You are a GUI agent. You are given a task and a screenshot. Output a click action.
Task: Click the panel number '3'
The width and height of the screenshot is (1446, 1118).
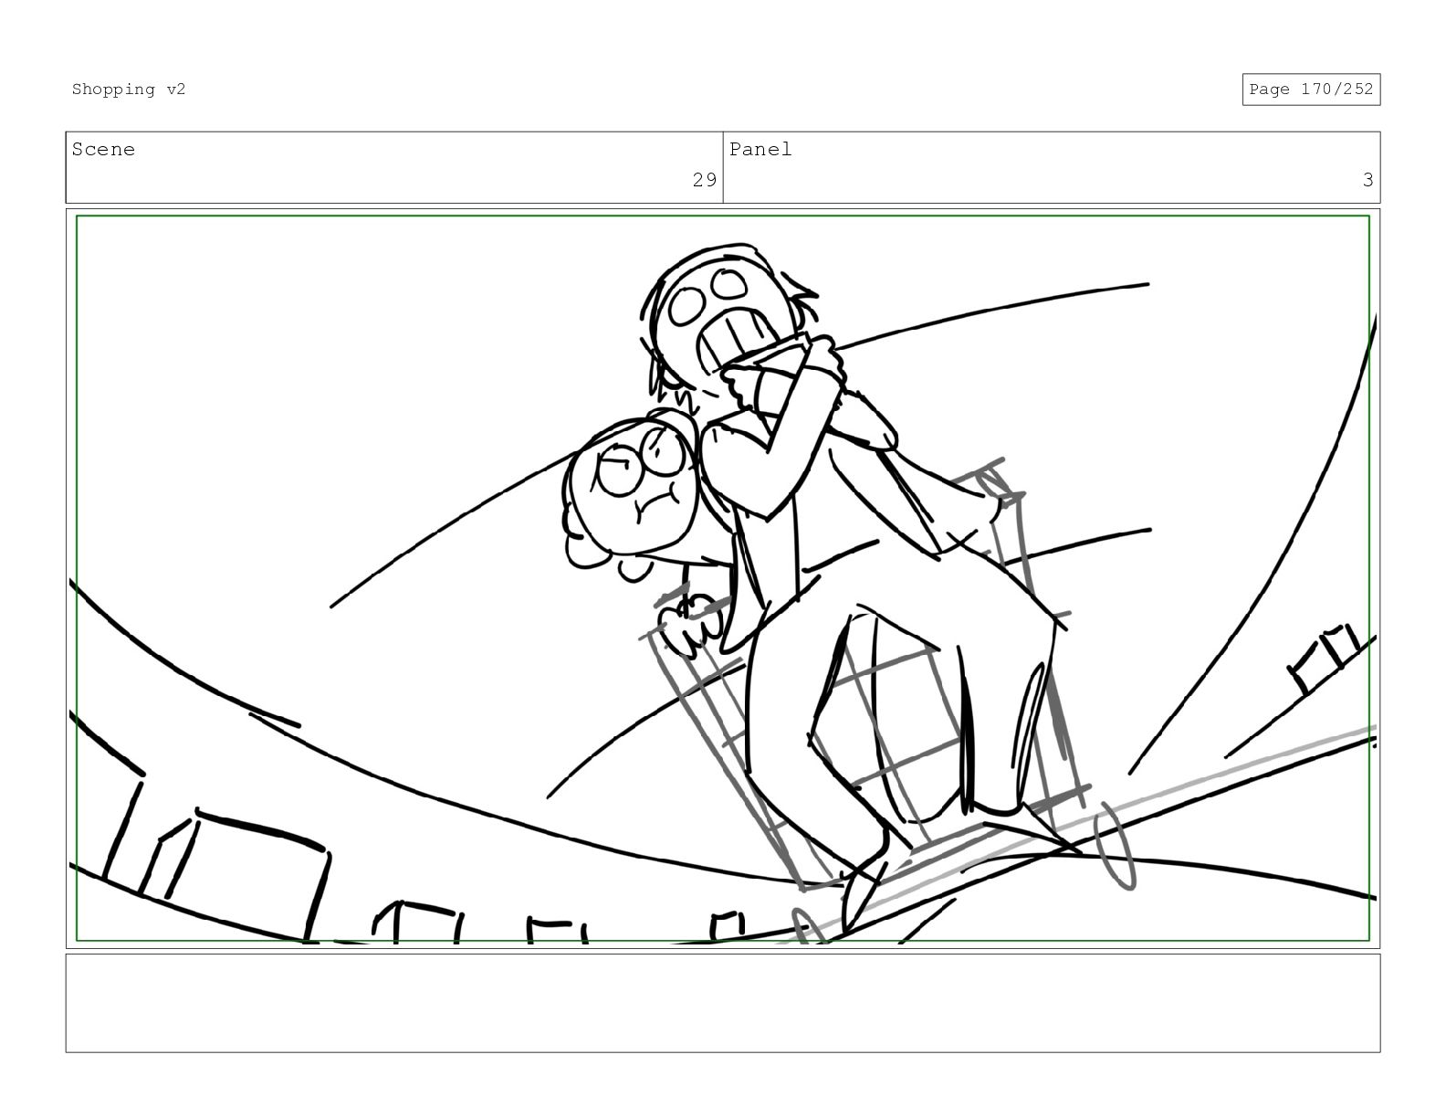(x=1367, y=180)
